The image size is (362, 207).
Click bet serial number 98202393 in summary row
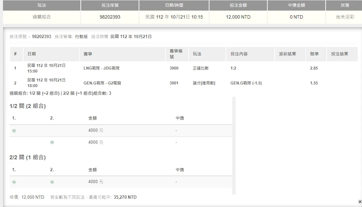pos(110,17)
